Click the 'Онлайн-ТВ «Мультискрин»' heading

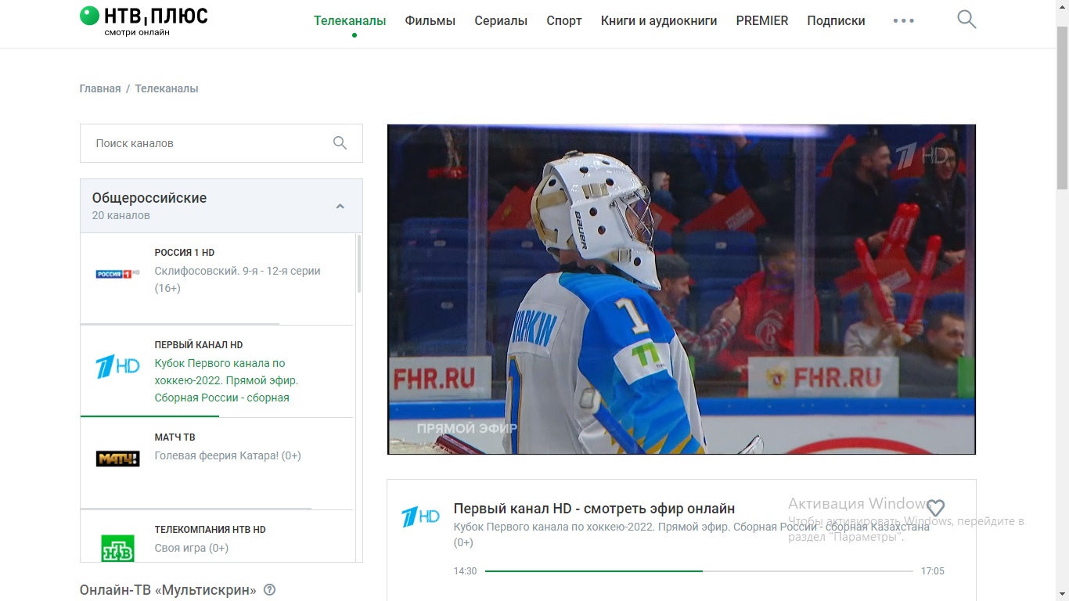[168, 590]
